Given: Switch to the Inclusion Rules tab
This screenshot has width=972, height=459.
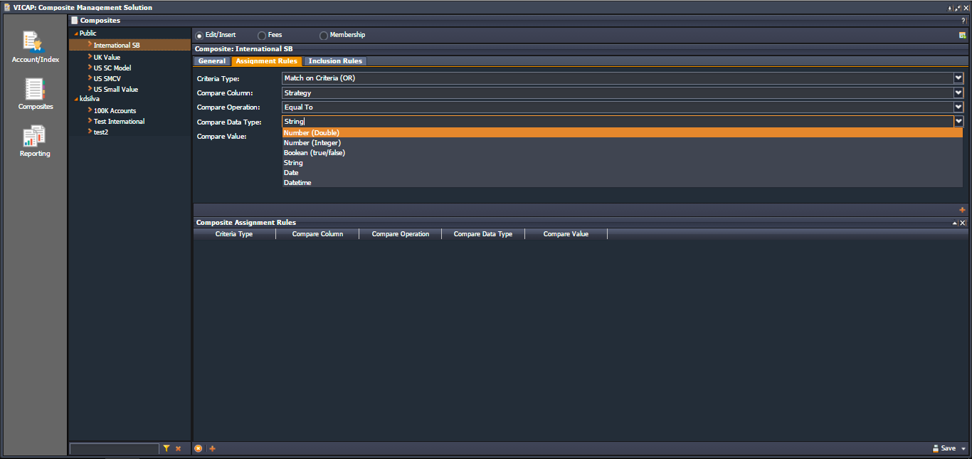Looking at the screenshot, I should coord(335,61).
